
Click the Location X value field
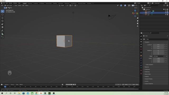click(158, 45)
